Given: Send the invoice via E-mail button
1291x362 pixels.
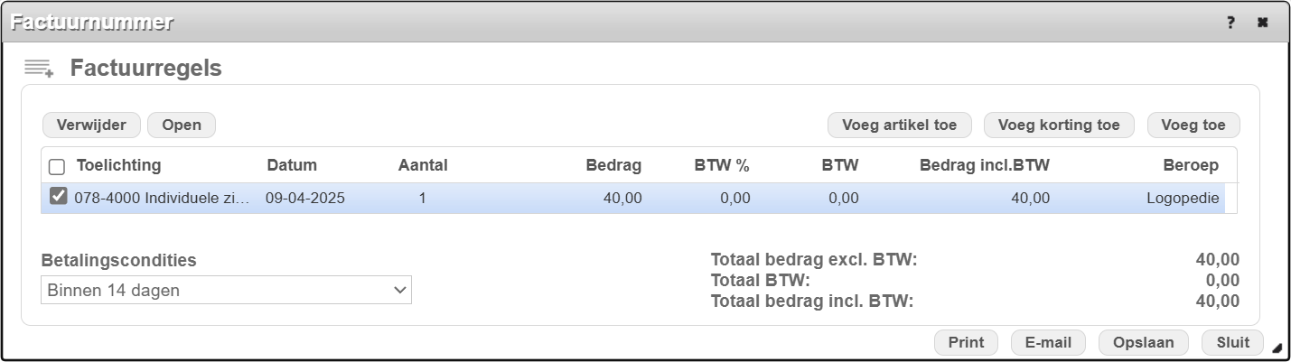Looking at the screenshot, I should [1048, 342].
